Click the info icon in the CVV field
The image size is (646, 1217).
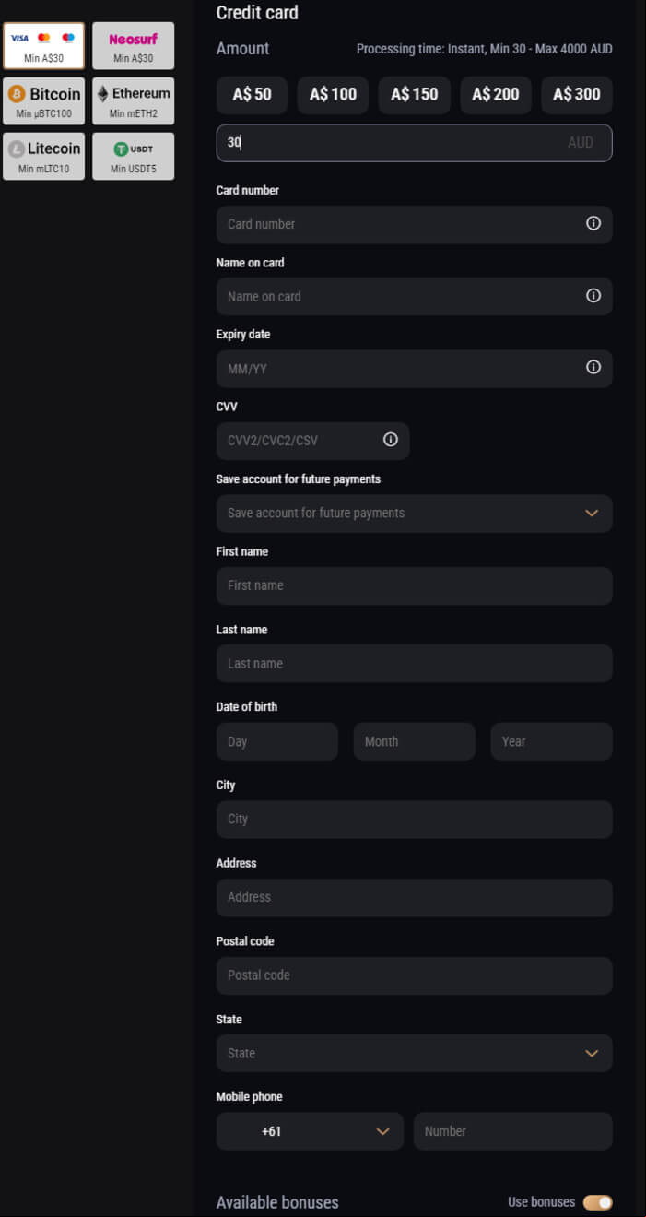[391, 440]
